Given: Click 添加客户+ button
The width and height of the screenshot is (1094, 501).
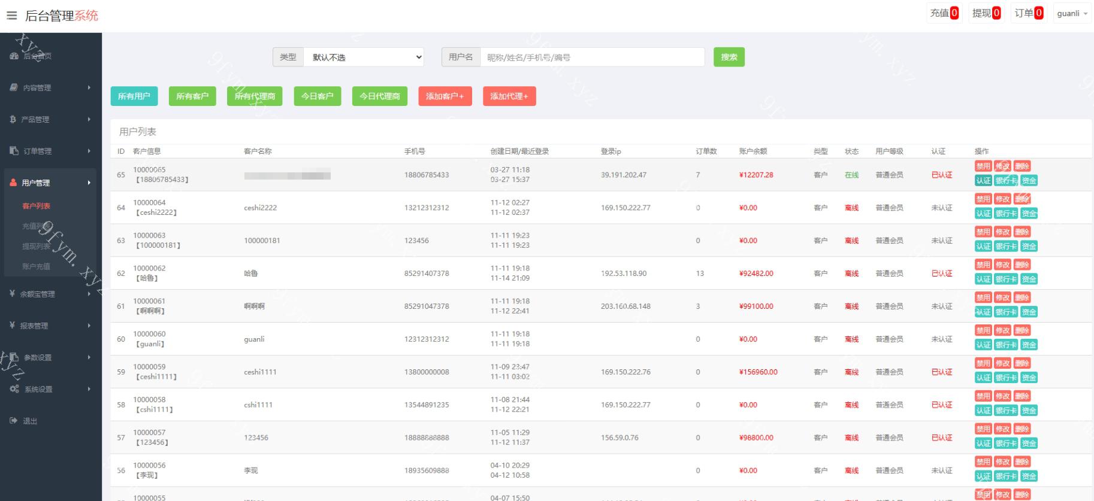Looking at the screenshot, I should coord(445,96).
